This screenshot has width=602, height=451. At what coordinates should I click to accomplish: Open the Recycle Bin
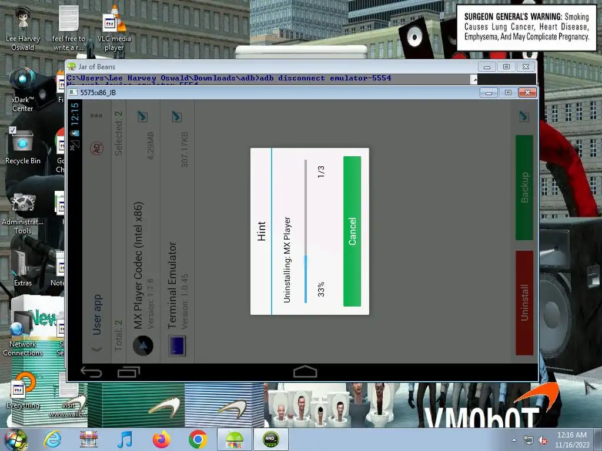23,146
